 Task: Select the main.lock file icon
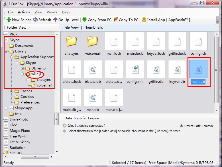135,41
